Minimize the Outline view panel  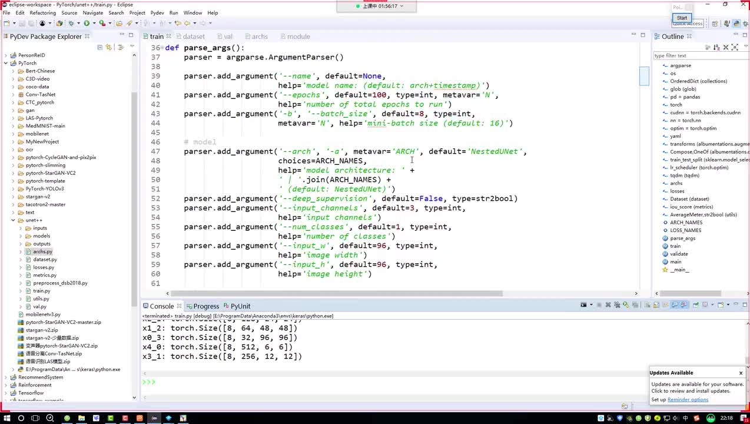(x=736, y=34)
